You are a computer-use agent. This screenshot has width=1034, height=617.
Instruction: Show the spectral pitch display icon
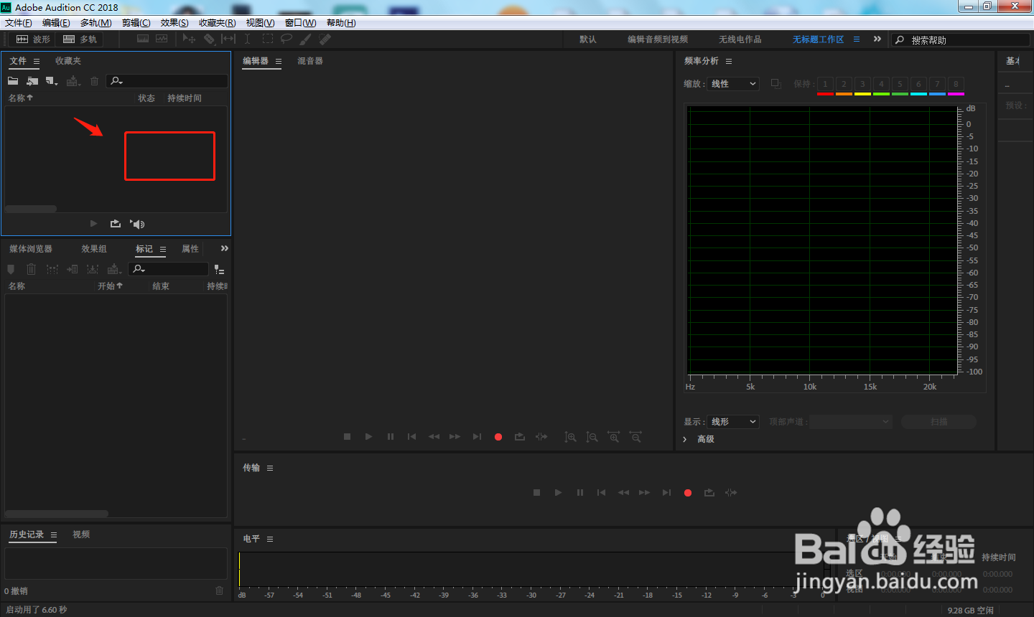pyautogui.click(x=162, y=39)
